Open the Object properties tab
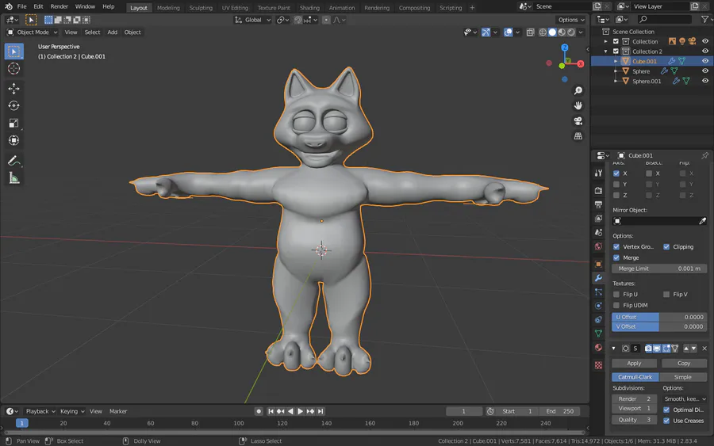Screen dimensions: 714x446 click(598, 264)
